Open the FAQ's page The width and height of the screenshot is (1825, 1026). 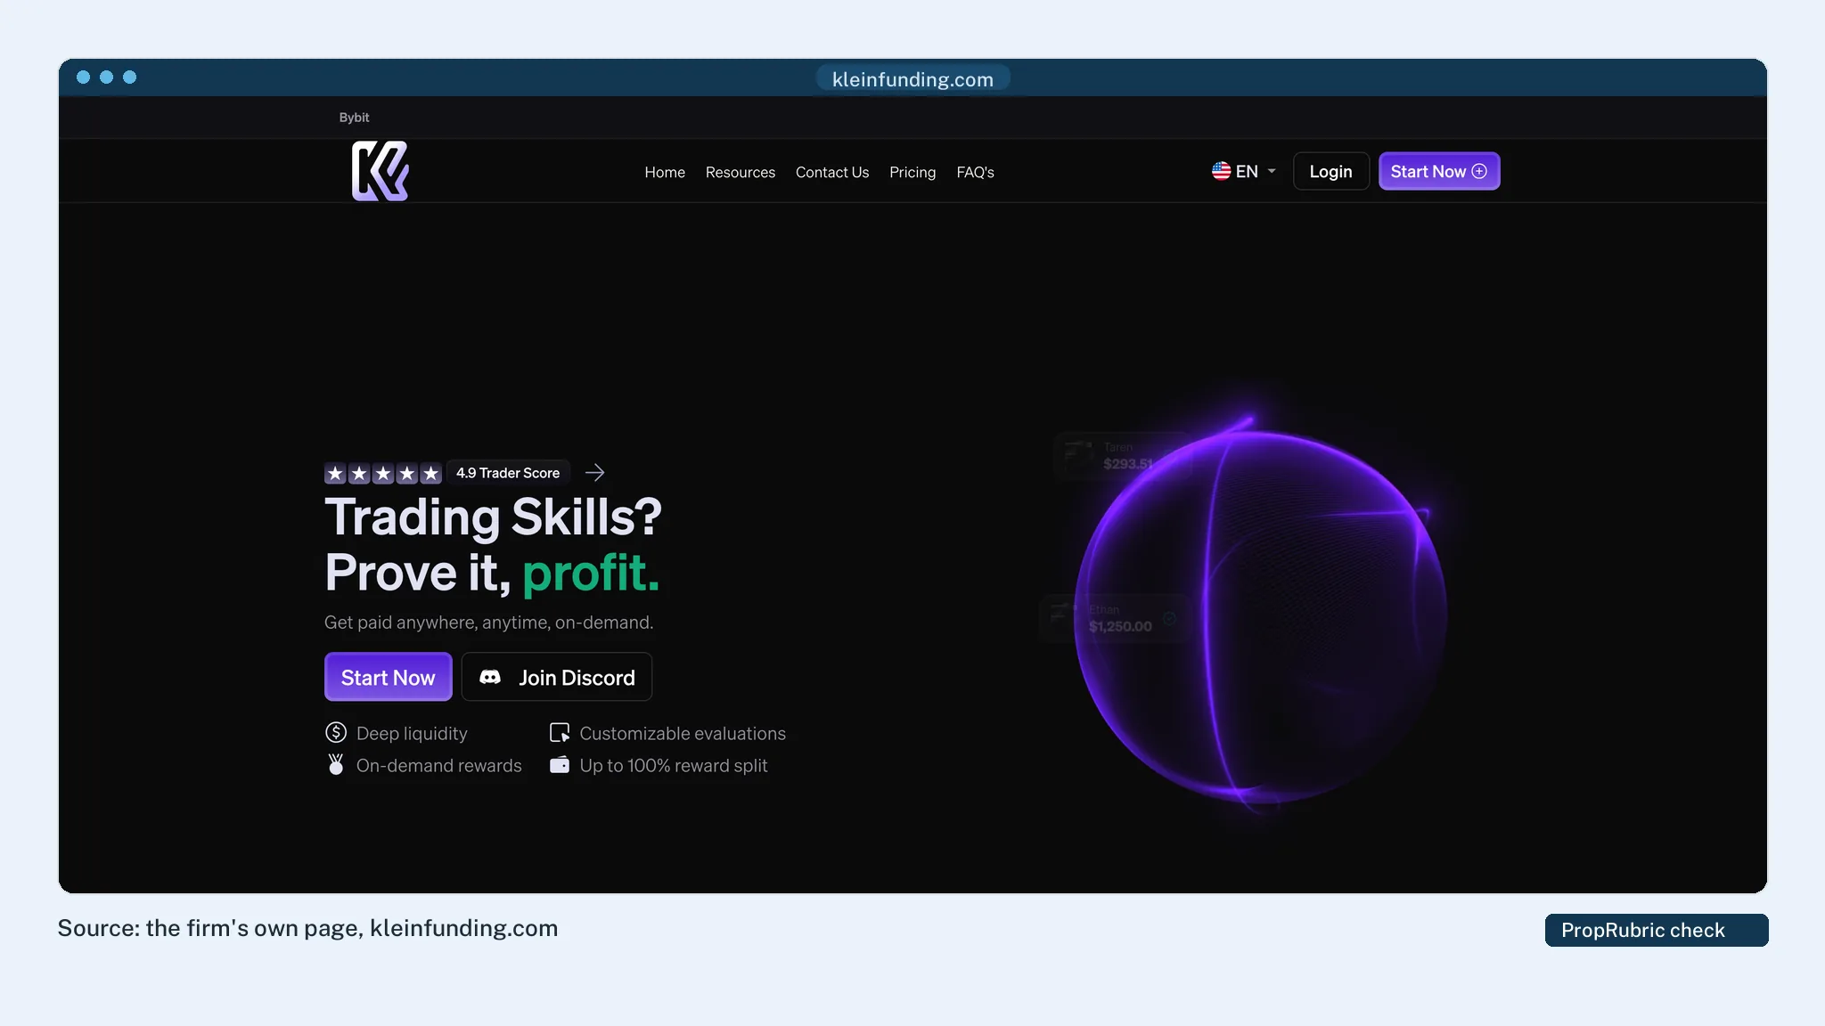pyautogui.click(x=975, y=172)
